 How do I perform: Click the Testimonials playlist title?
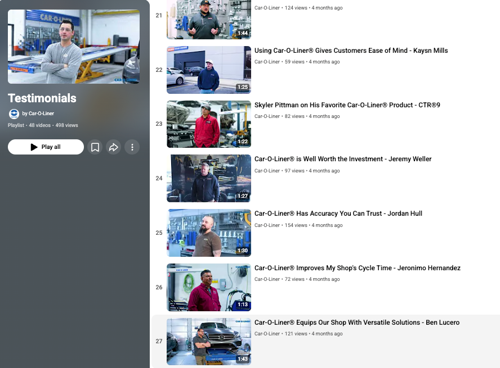[x=42, y=98]
